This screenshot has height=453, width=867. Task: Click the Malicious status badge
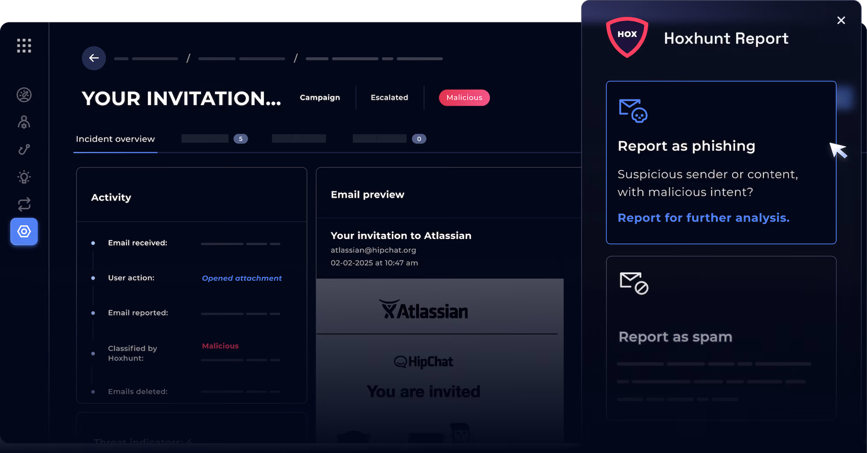coord(464,98)
